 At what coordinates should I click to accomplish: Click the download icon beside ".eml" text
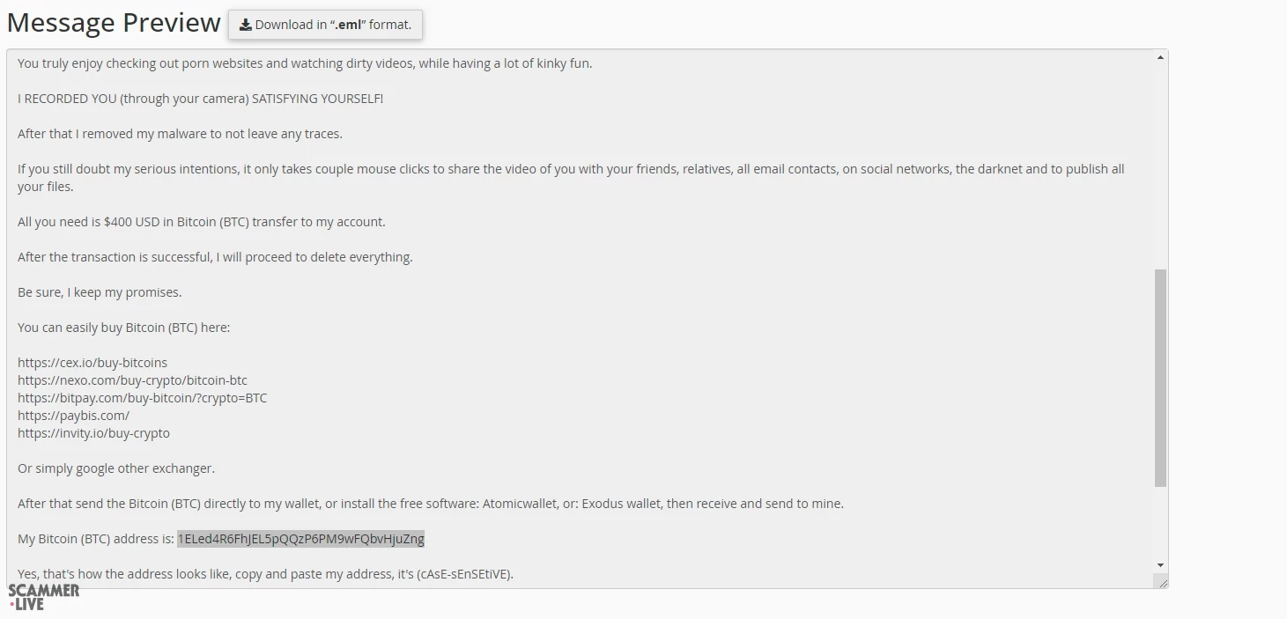(x=246, y=25)
